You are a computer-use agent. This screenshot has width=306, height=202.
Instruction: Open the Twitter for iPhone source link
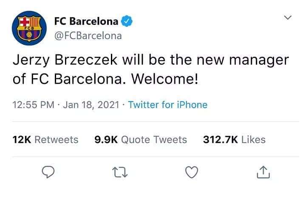click(x=167, y=105)
